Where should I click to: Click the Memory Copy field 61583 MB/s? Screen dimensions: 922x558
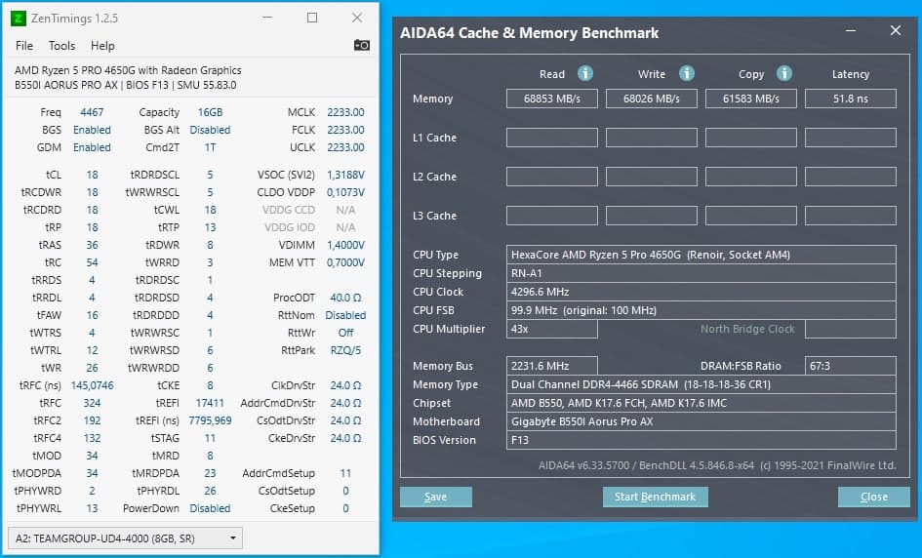tap(751, 99)
